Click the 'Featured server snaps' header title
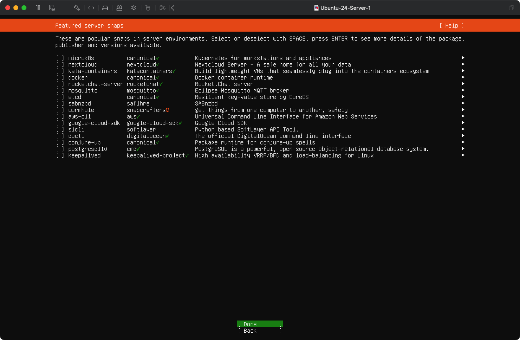The height and width of the screenshot is (340, 520). pyautogui.click(x=89, y=26)
